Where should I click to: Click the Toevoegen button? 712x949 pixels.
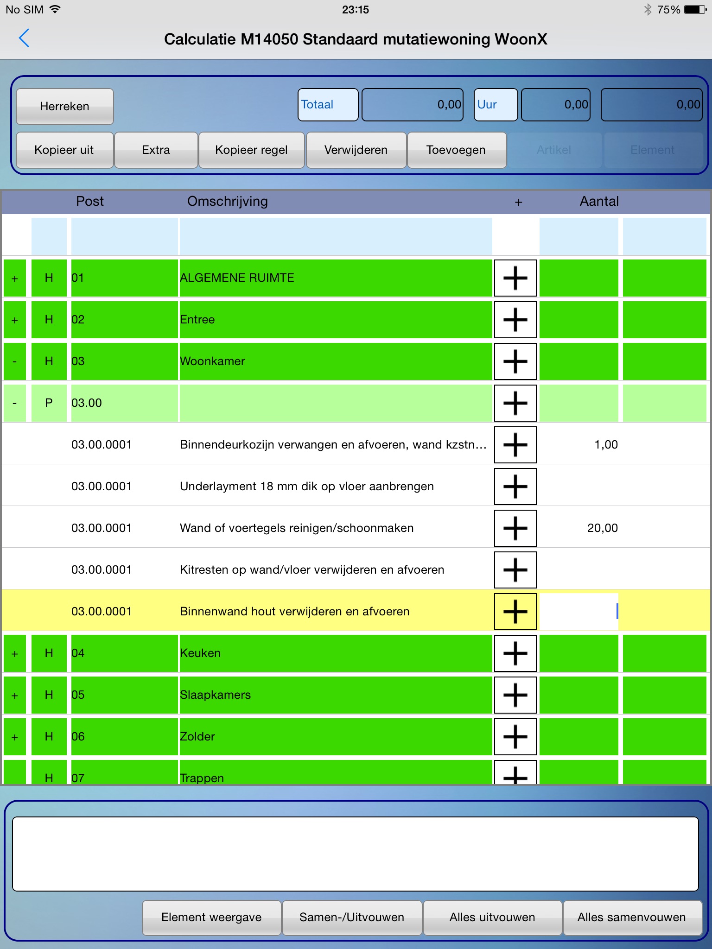456,150
